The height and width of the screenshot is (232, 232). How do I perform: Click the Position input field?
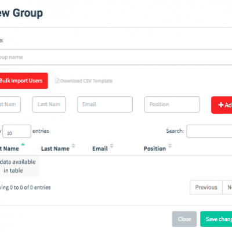pos(172,104)
